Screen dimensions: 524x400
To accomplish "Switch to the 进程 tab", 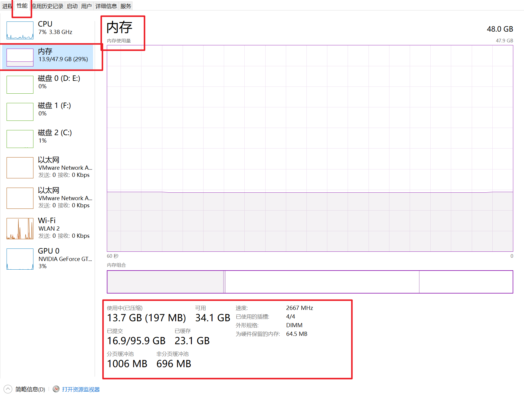I will point(7,6).
